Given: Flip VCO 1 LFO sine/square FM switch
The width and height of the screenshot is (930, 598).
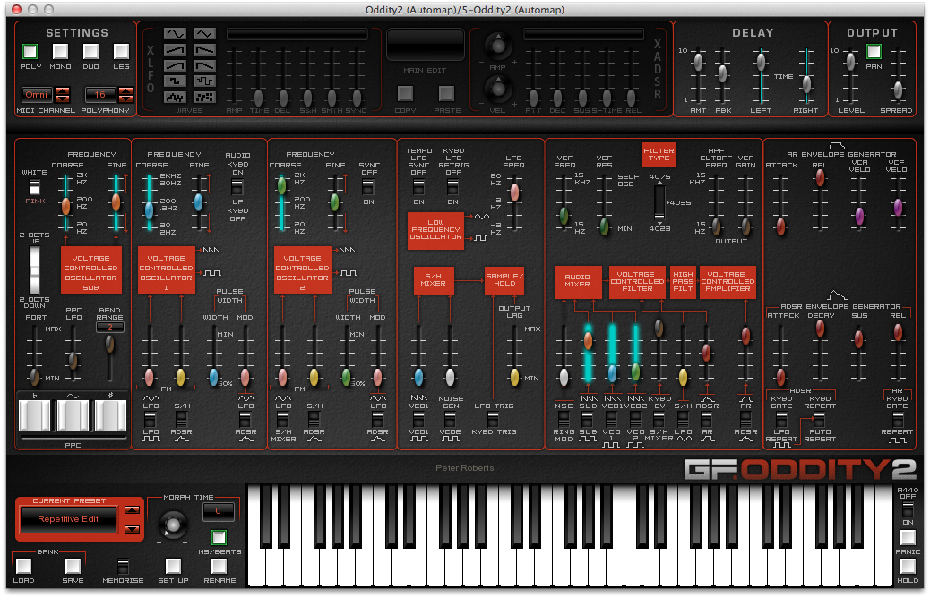Looking at the screenshot, I should click(151, 420).
